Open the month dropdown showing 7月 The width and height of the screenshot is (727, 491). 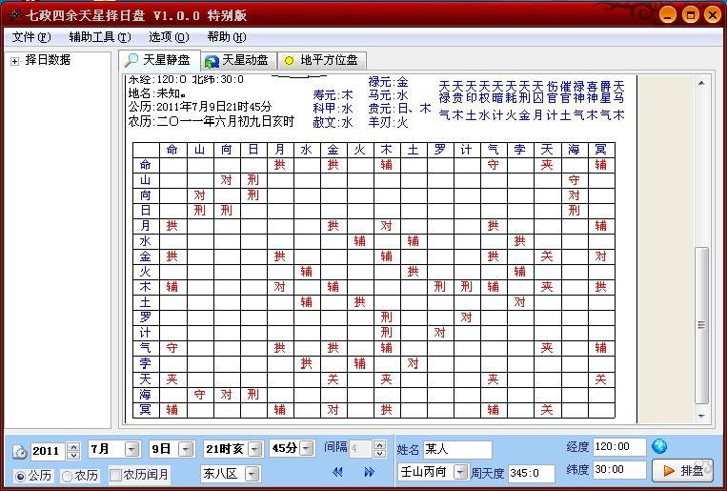132,449
